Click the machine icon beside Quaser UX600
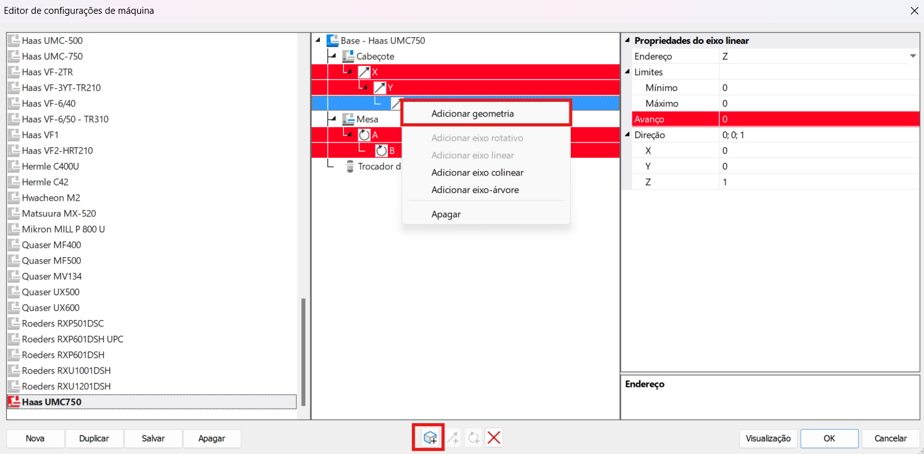 [13, 308]
